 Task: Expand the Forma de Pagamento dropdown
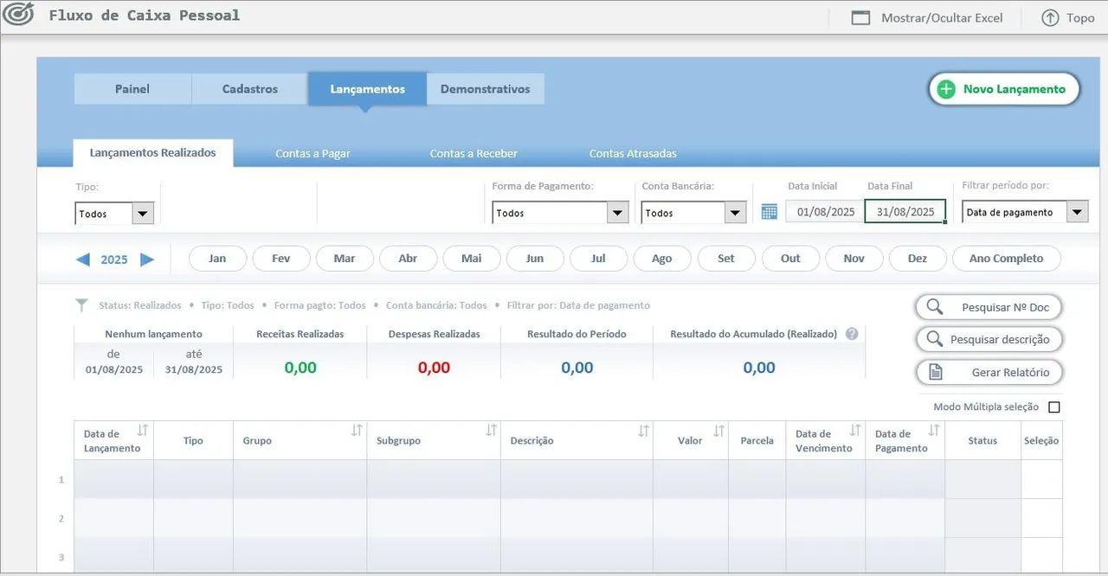click(x=617, y=213)
